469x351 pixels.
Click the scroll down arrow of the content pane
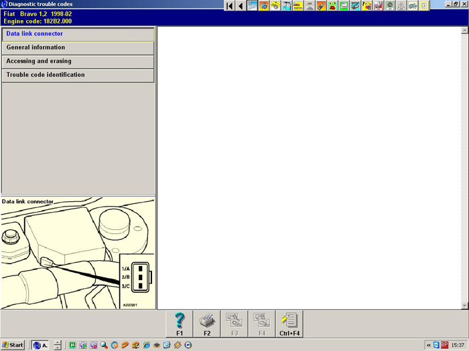(x=465, y=306)
